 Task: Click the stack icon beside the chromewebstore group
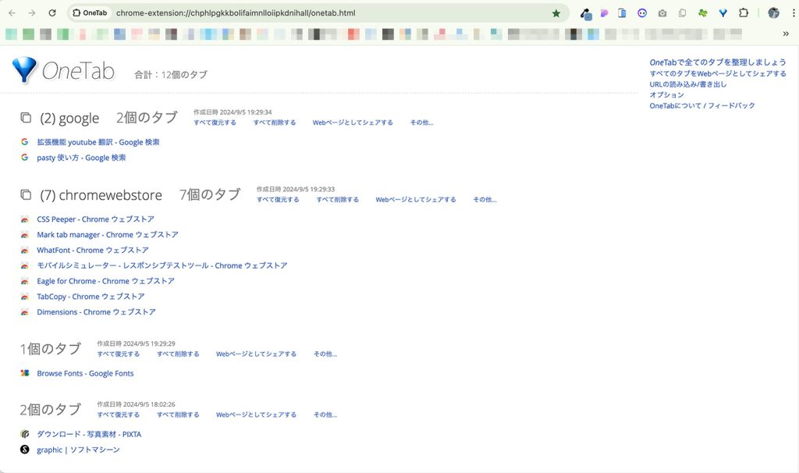pyautogui.click(x=26, y=194)
